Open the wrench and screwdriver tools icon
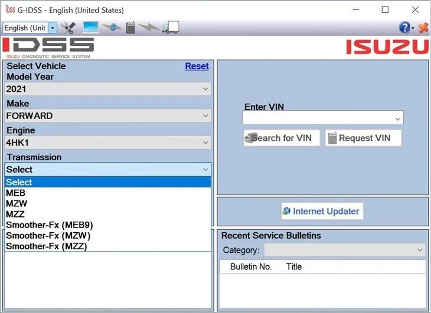 click(x=68, y=28)
